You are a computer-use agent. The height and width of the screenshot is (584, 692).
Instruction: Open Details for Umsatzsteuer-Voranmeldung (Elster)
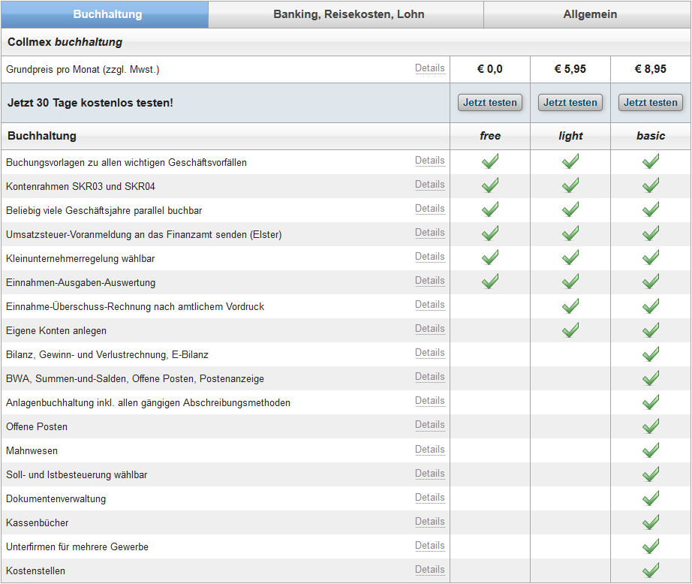point(430,233)
